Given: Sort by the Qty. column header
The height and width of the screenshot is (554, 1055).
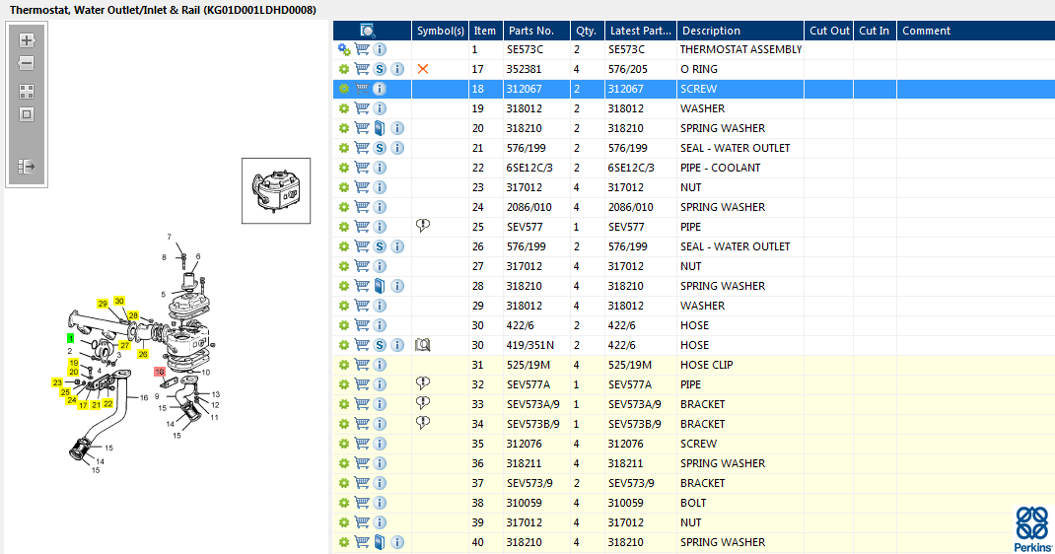Looking at the screenshot, I should 587,31.
